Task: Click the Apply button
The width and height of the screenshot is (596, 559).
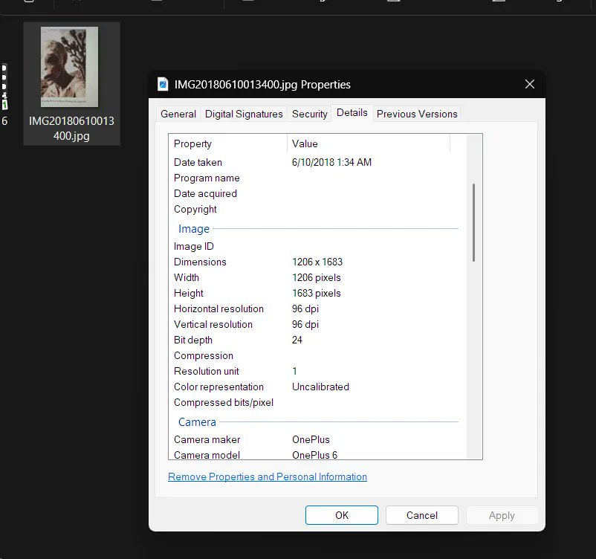Action: [502, 515]
